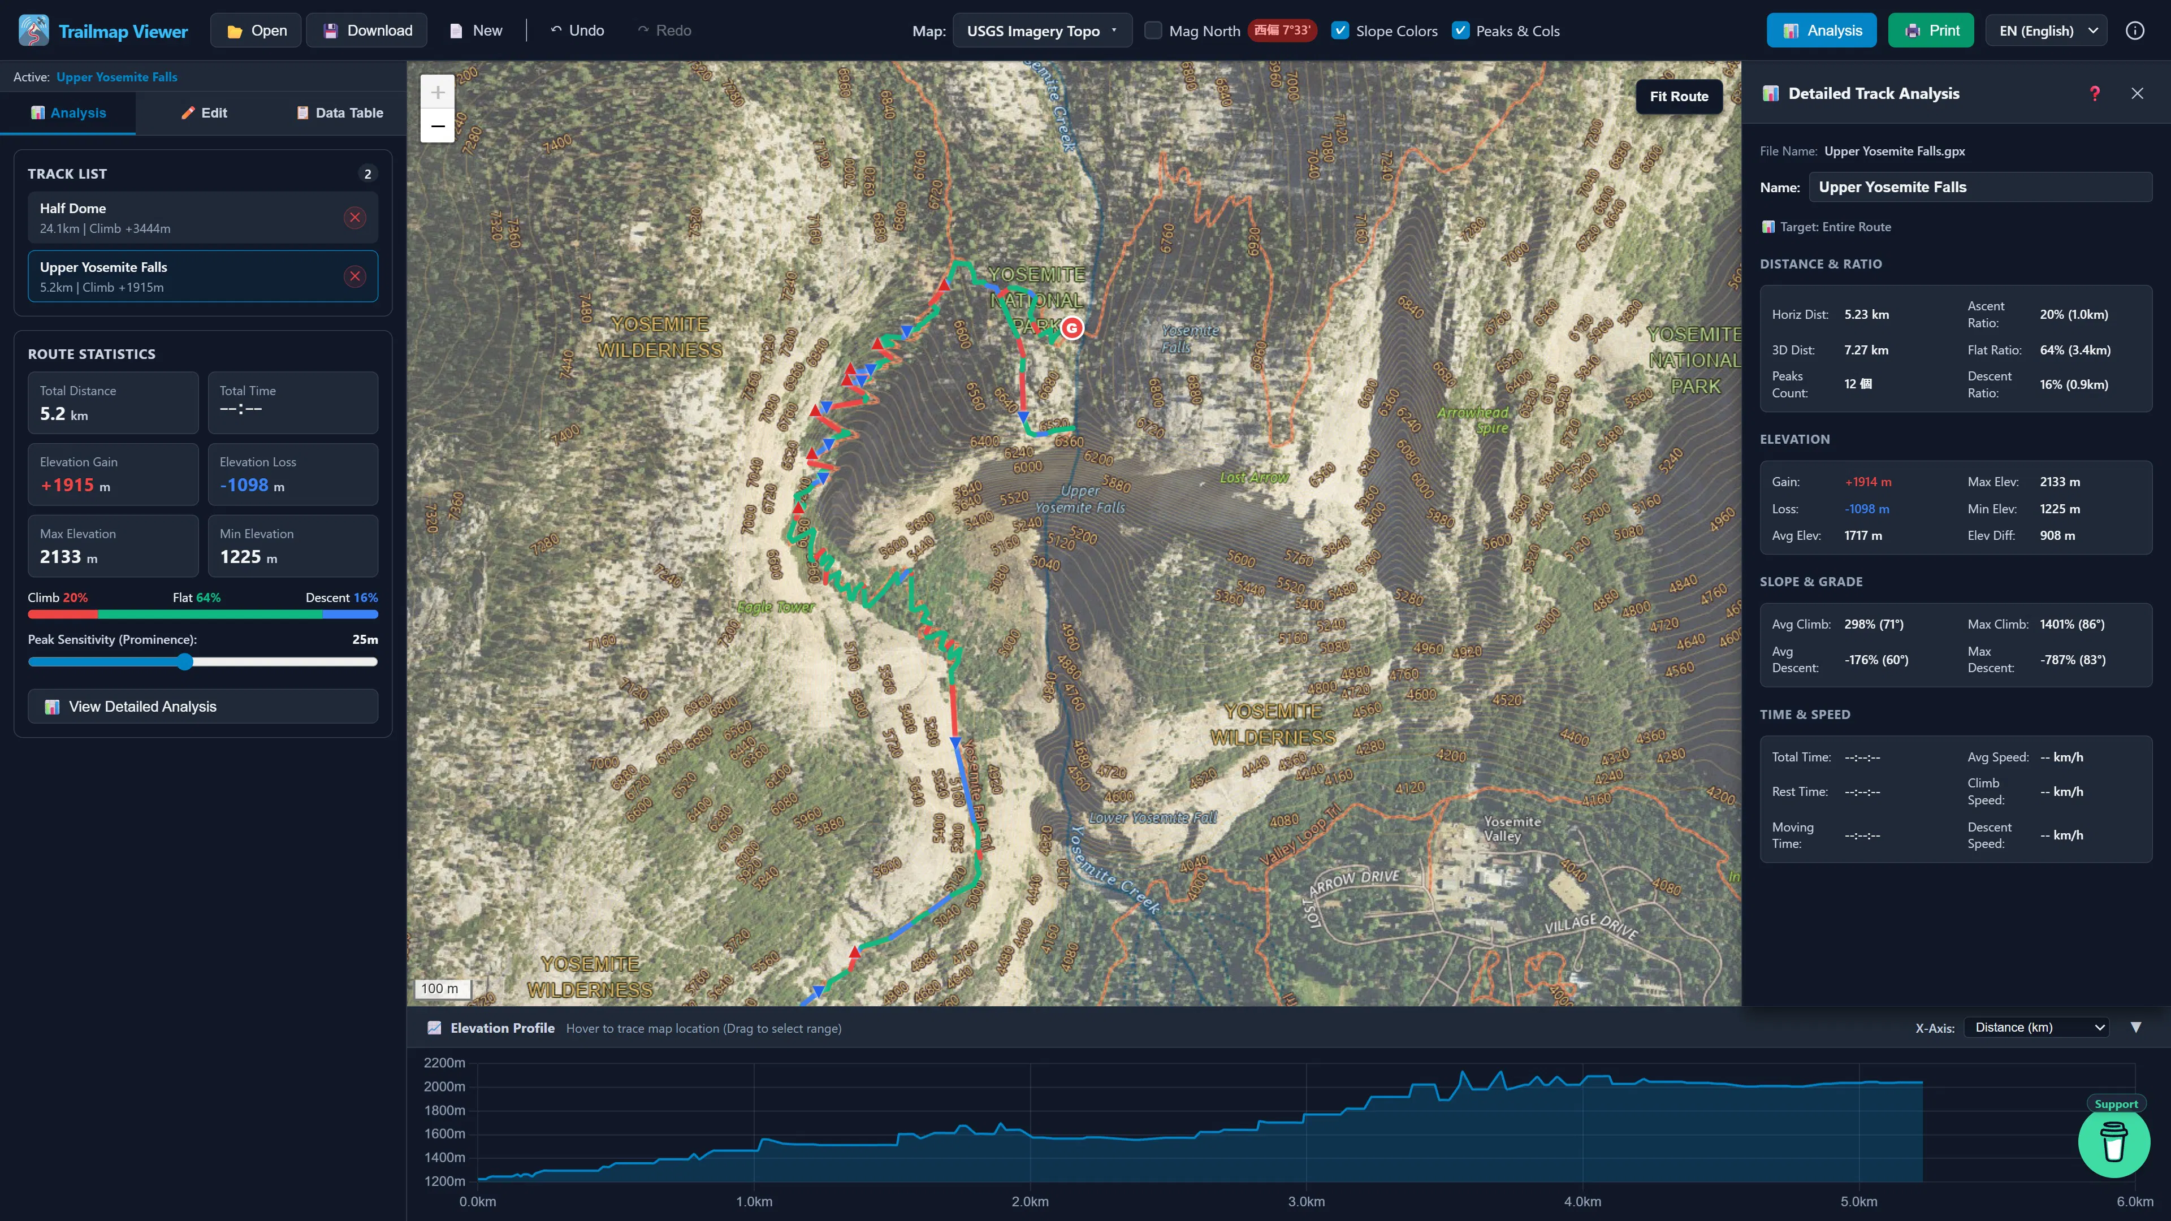The image size is (2171, 1221).
Task: Remove the Half Dome track with red X
Action: tap(355, 218)
